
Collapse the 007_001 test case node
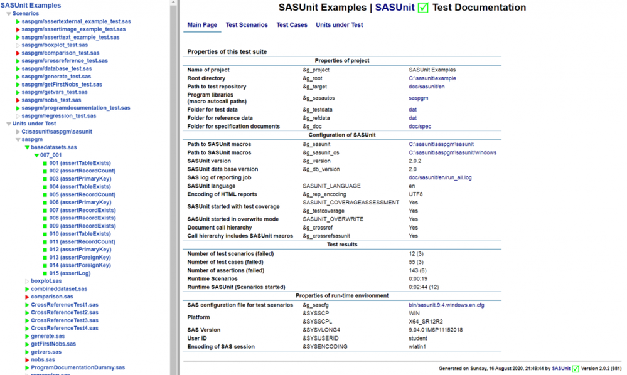coord(36,156)
